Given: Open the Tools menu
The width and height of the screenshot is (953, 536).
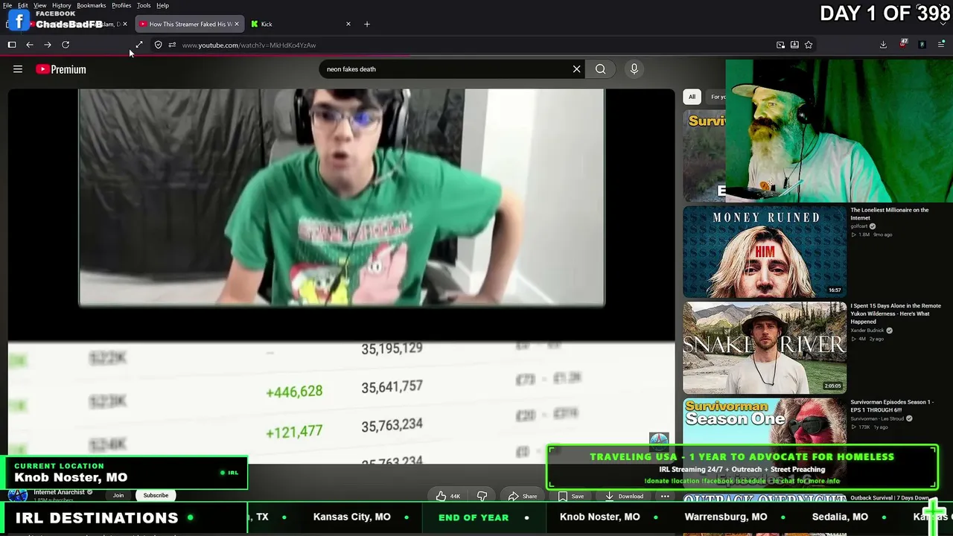Looking at the screenshot, I should coord(144,5).
